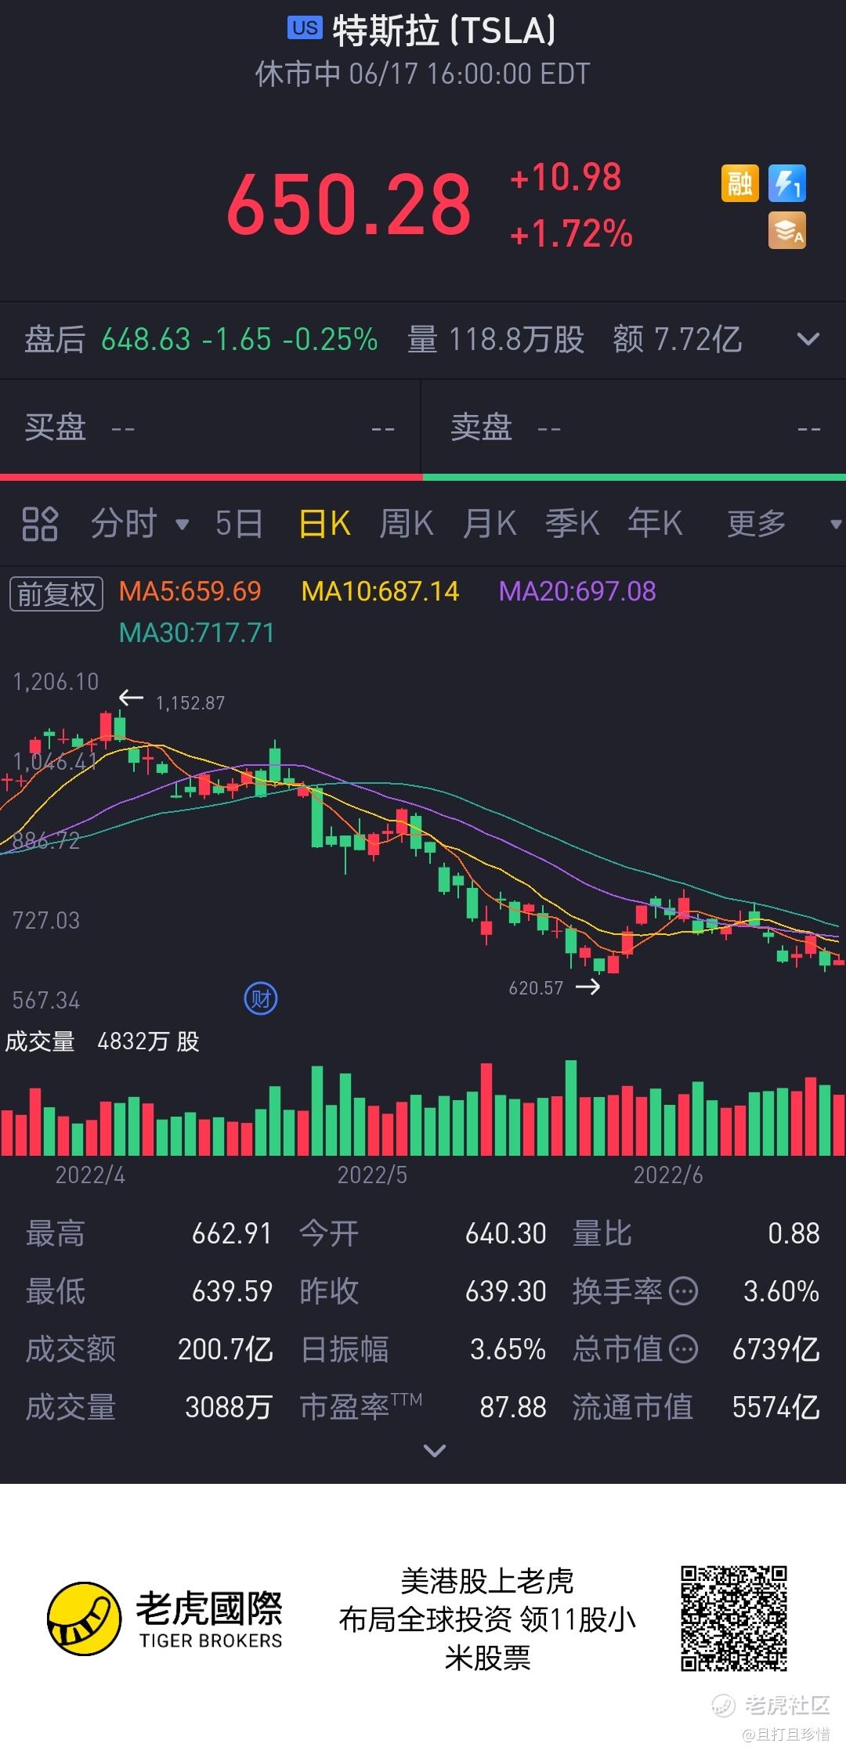The width and height of the screenshot is (846, 1754).
Task: Tap the 昨收 639.30 value
Action: click(x=506, y=1291)
